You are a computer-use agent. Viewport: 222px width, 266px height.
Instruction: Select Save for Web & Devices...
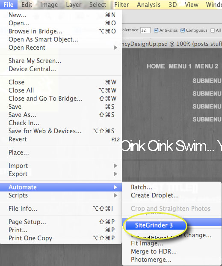click(61, 131)
